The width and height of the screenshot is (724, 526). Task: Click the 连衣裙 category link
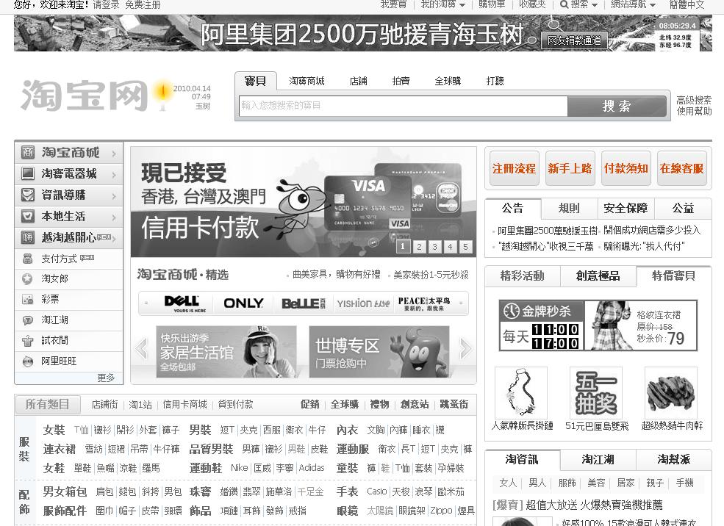pos(59,449)
